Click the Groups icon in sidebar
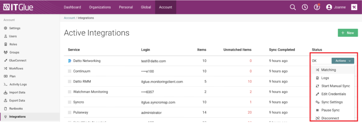The width and height of the screenshot is (362, 123). (x=5, y=52)
